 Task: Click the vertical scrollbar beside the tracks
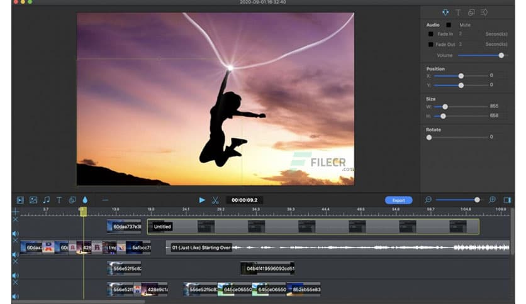(512, 231)
